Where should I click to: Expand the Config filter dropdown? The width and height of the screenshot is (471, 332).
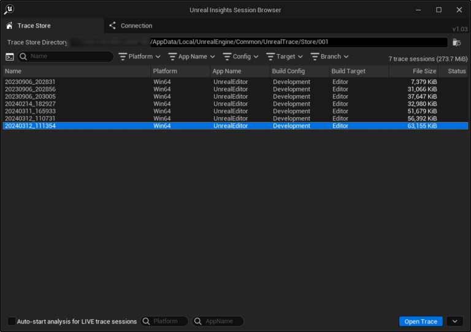coord(240,56)
